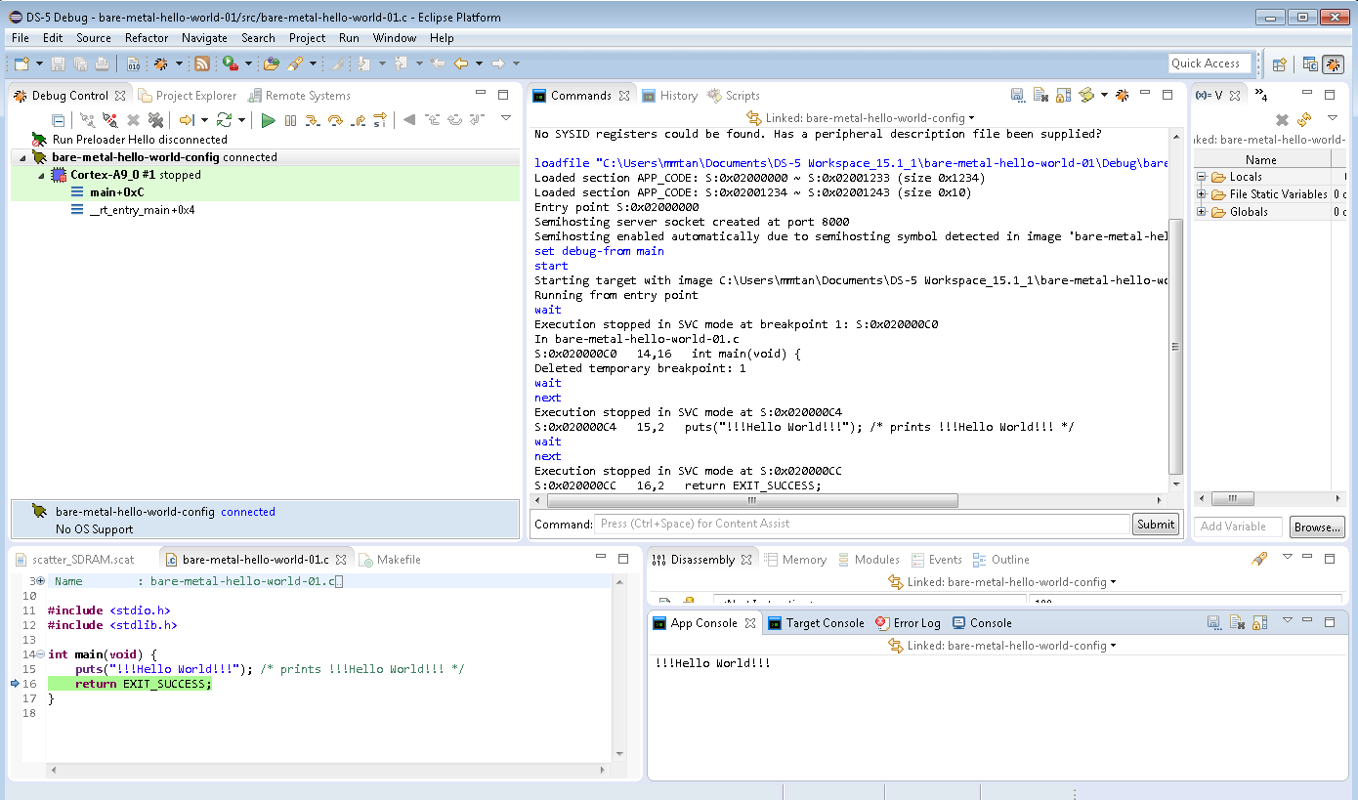Click Collapse All in Debug Control toolbar
The width and height of the screenshot is (1358, 800).
(59, 120)
